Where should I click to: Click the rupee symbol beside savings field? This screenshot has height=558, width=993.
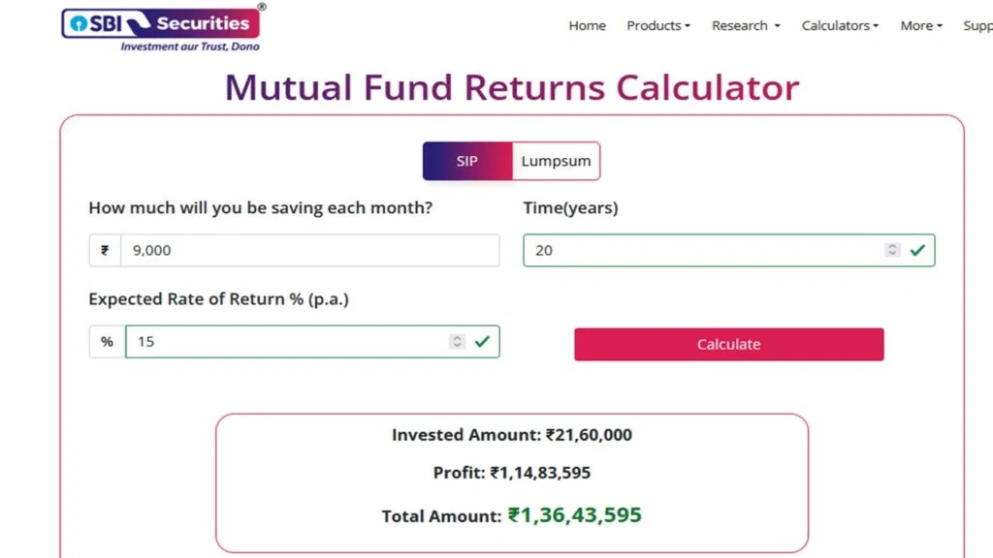pyautogui.click(x=105, y=250)
